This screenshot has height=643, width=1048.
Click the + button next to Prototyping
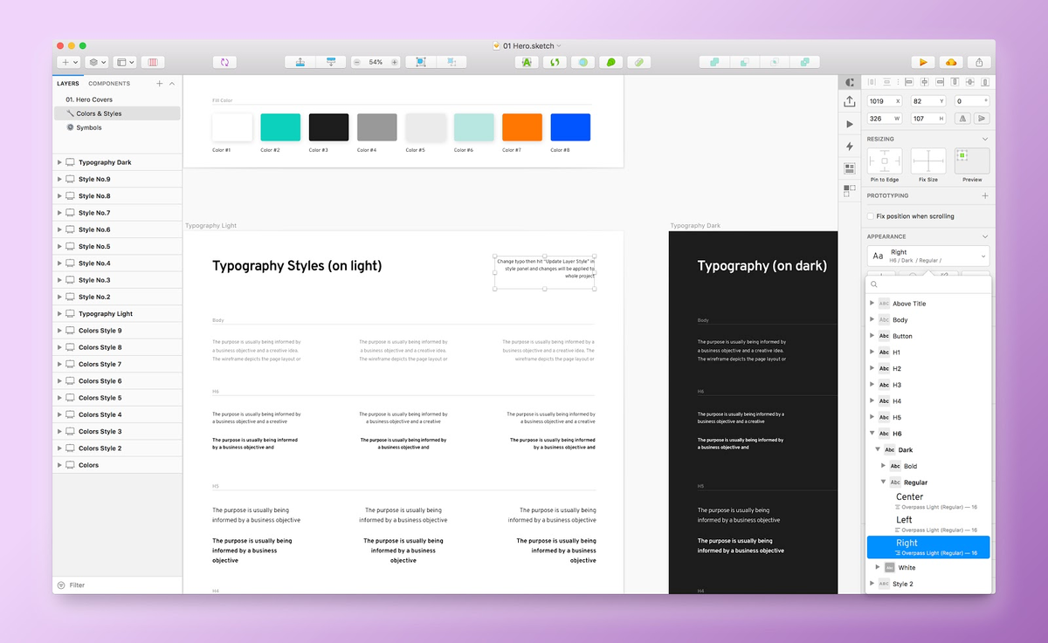pyautogui.click(x=986, y=195)
